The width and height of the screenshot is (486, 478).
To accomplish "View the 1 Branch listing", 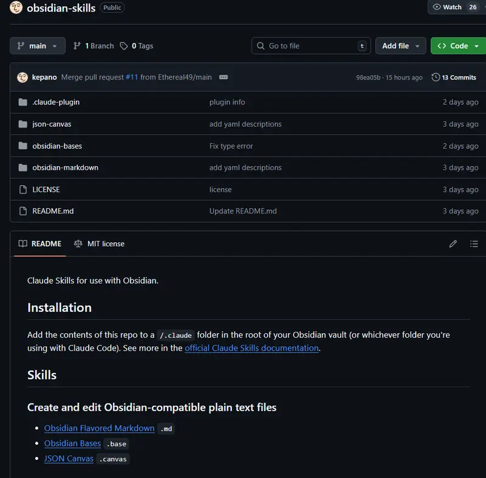I will (93, 45).
